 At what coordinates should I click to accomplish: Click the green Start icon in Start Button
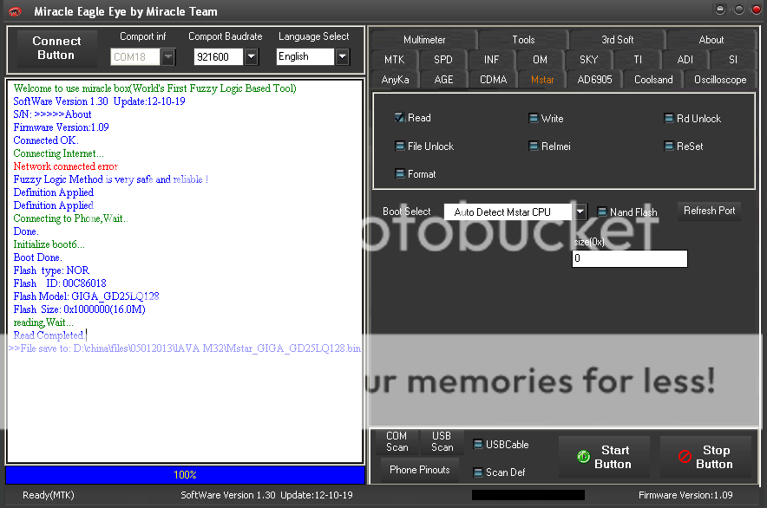[583, 457]
